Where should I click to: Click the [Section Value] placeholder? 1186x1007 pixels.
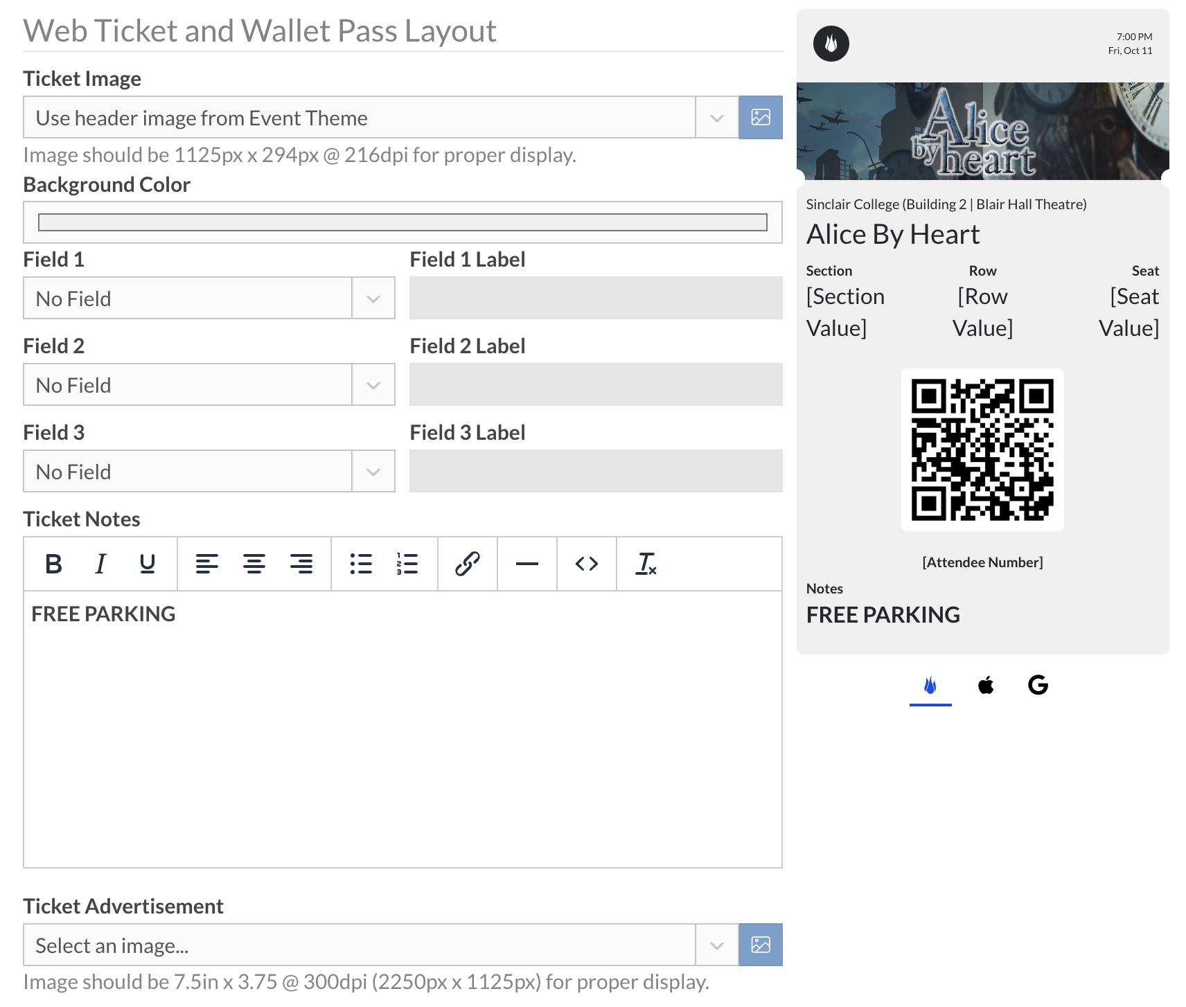click(845, 312)
